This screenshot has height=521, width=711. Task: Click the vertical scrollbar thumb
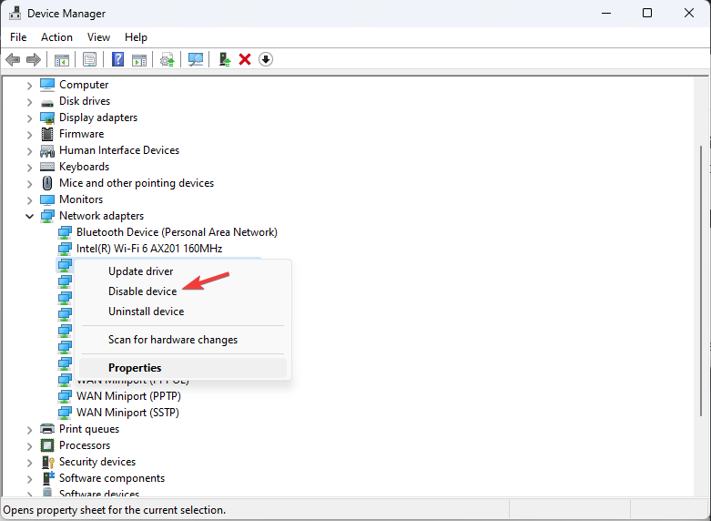(x=702, y=281)
